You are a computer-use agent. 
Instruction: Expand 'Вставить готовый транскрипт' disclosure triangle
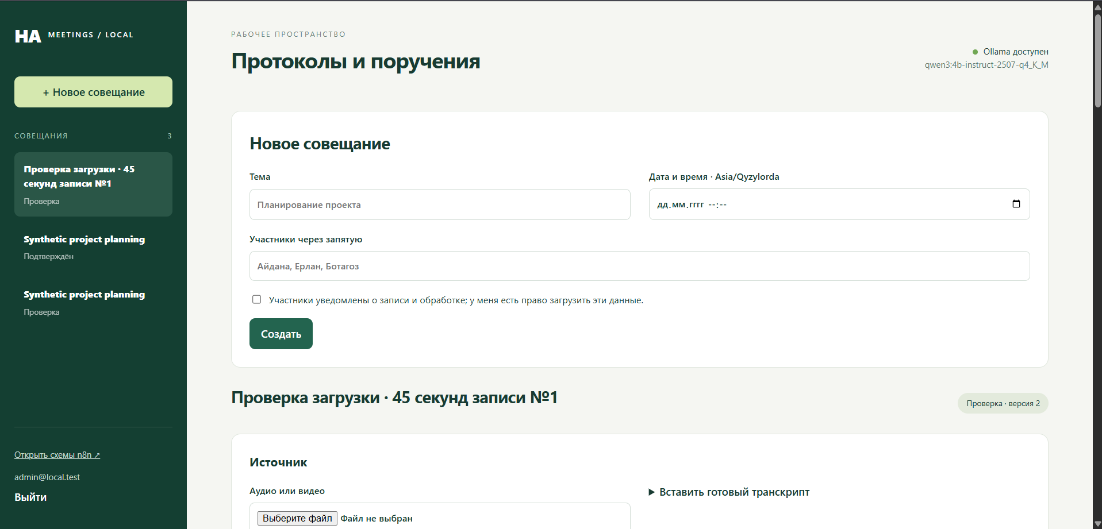[652, 492]
